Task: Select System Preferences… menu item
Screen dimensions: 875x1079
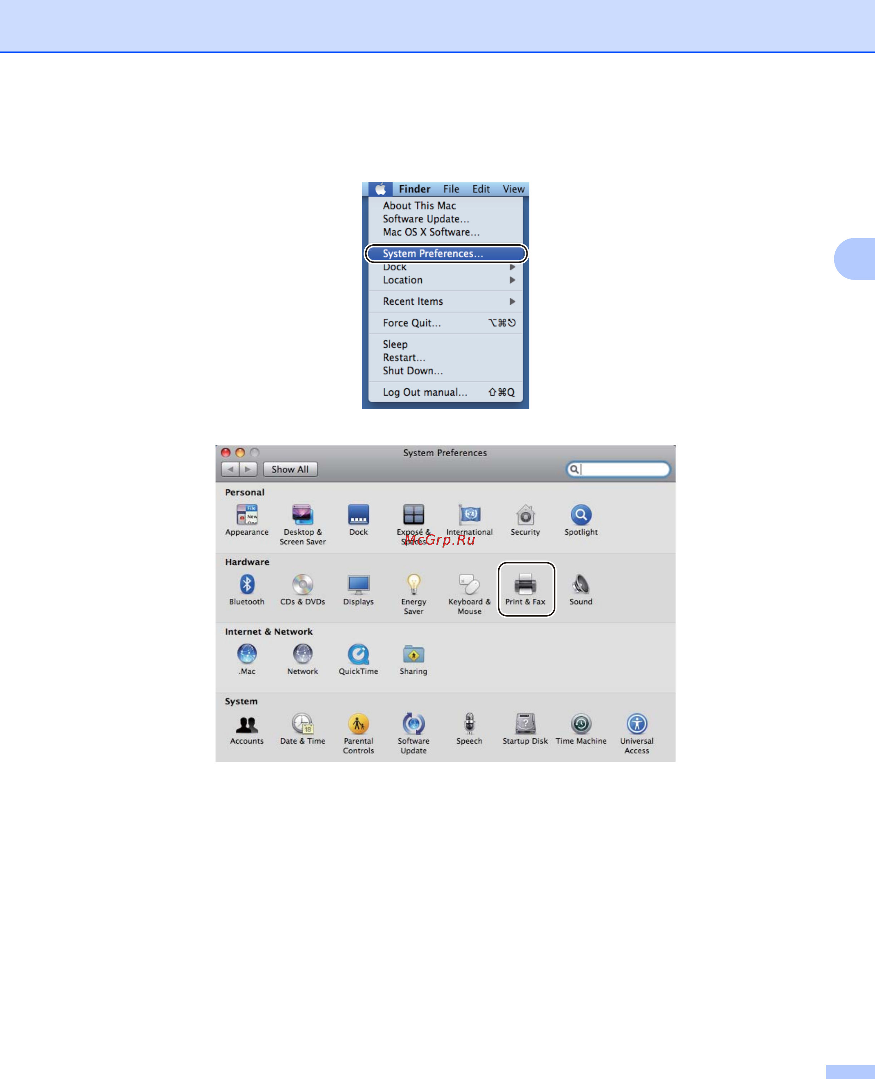Action: (446, 254)
